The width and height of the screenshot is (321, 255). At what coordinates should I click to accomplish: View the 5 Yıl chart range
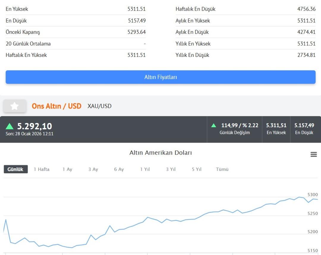pyautogui.click(x=196, y=169)
